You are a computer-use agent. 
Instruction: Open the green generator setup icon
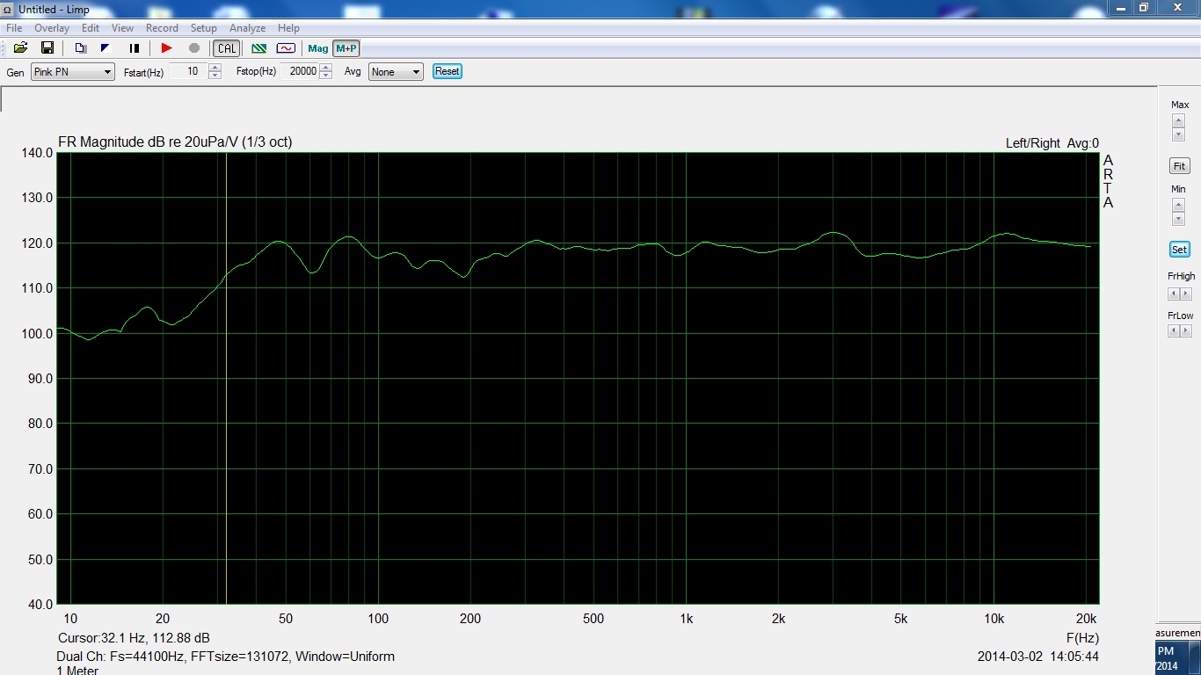(259, 48)
